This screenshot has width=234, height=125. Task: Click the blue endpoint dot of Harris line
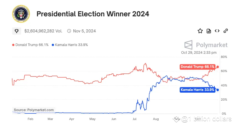[x=218, y=90]
